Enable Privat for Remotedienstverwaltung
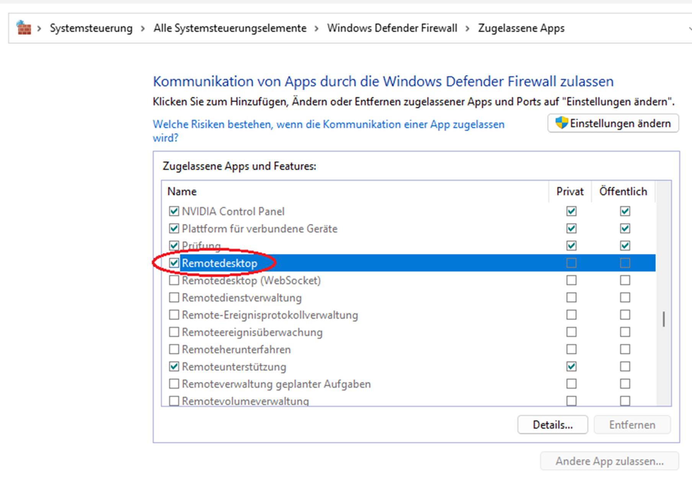692x484 pixels. coord(571,297)
